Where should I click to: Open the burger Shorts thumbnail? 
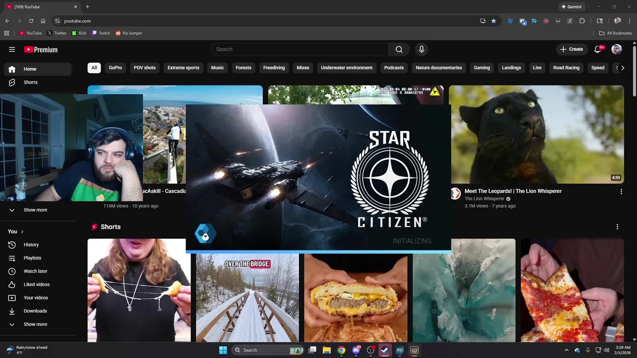(356, 290)
